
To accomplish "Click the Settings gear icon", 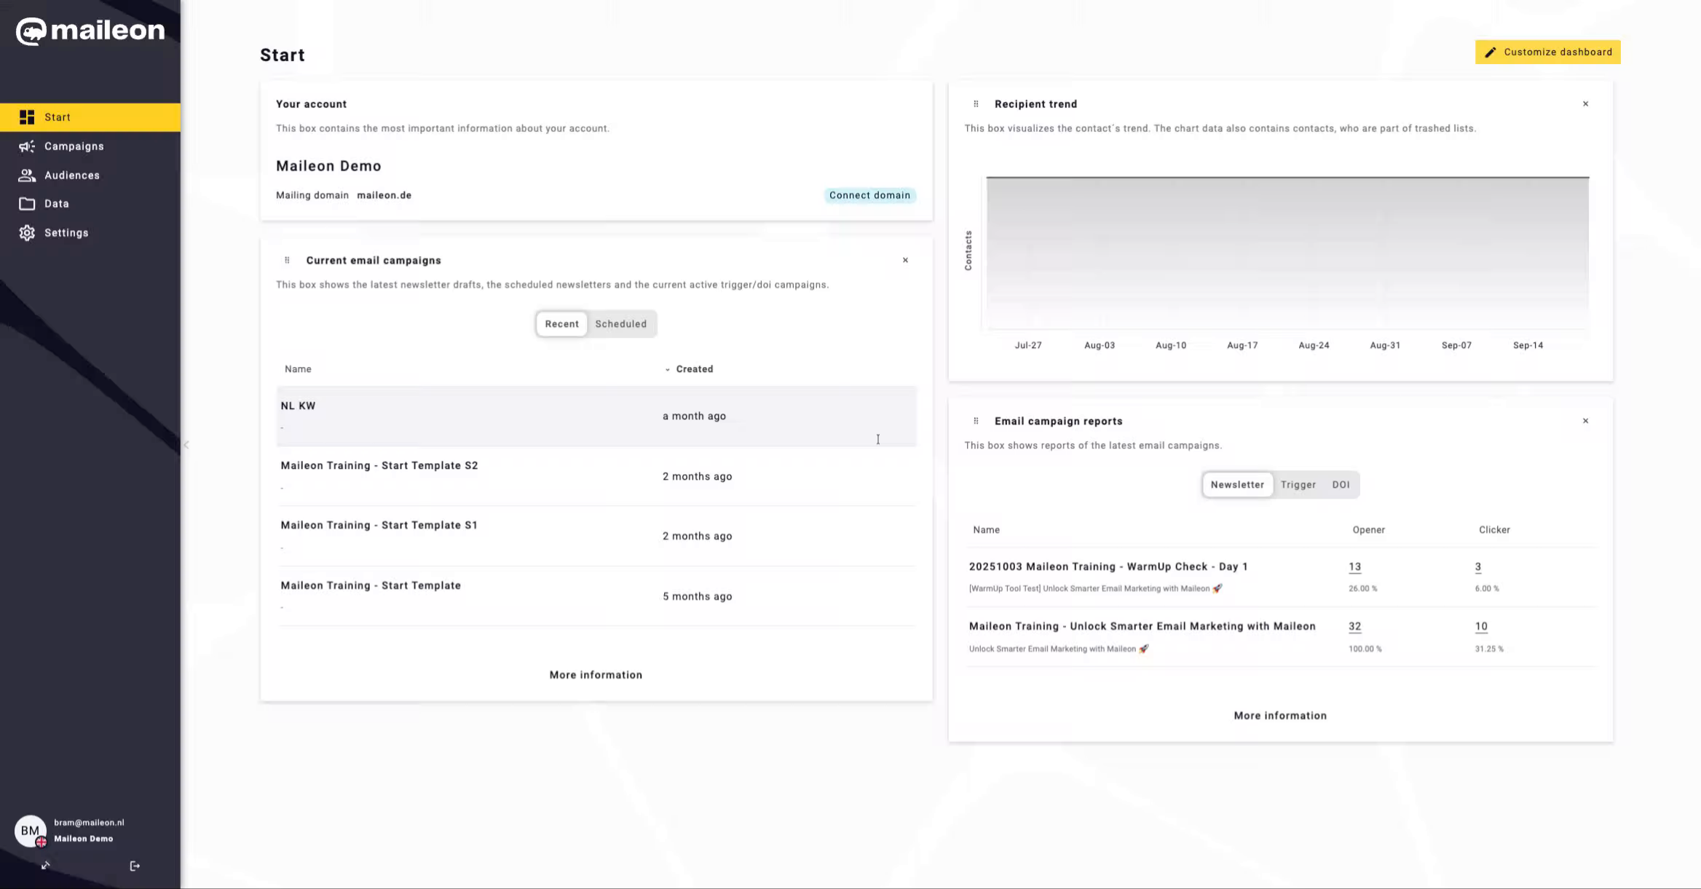I will [x=27, y=233].
